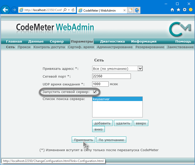Select the Параметры menu tab

(82, 41)
